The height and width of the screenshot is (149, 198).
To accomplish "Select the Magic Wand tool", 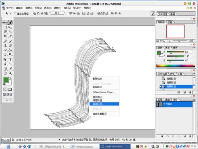I will (10, 32).
